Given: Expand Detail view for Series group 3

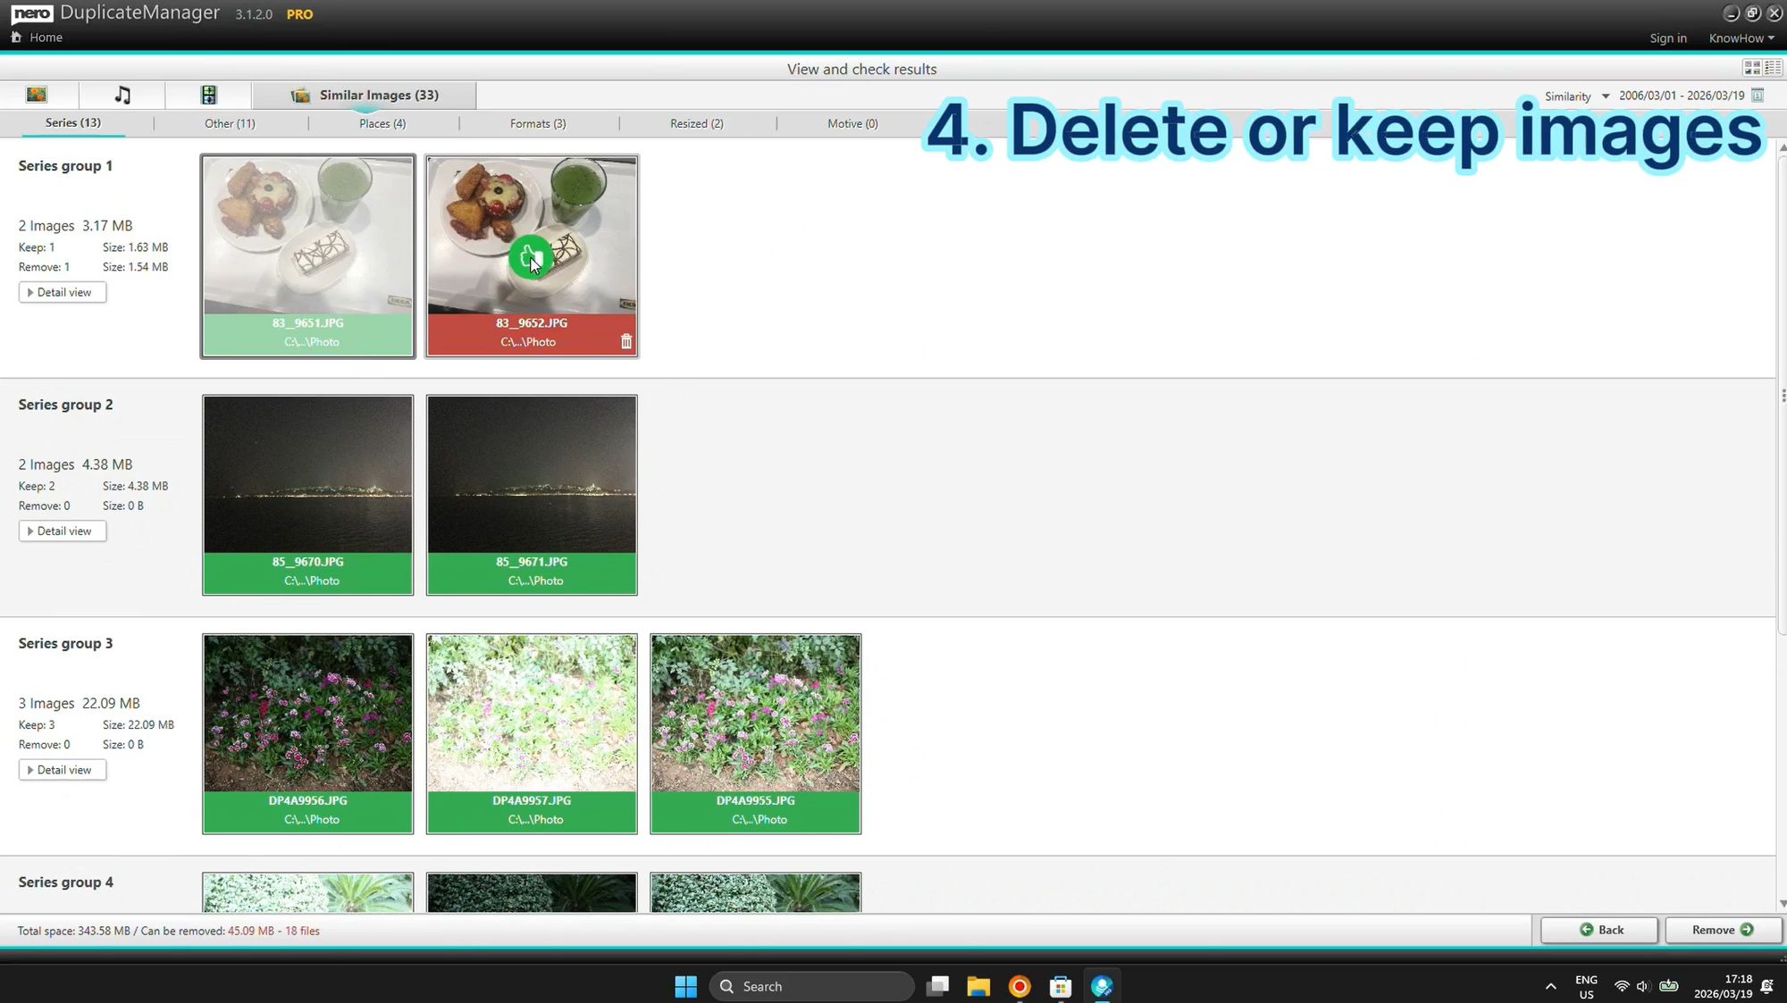Looking at the screenshot, I should click(62, 769).
